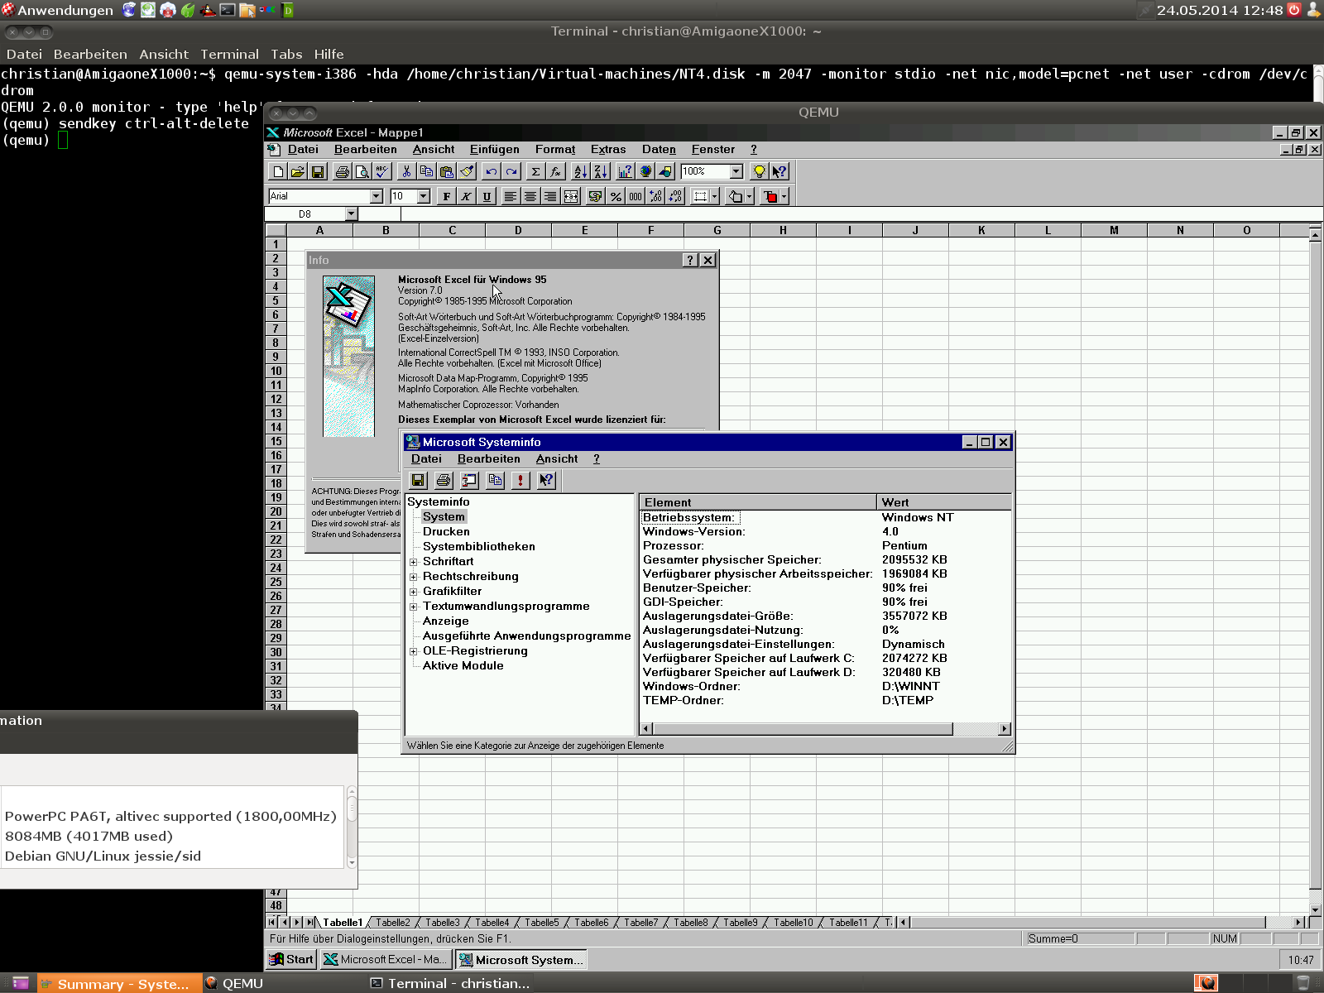Viewport: 1324px width, 993px height.
Task: Toggle bold formatting with the F button
Action: [447, 196]
